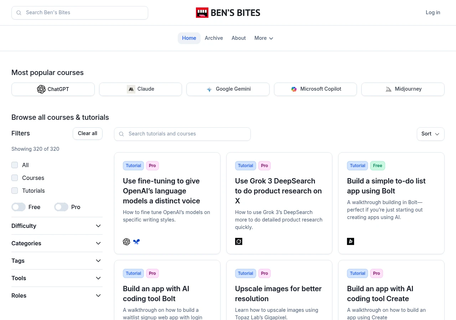Click the Log in link
Image resolution: width=456 pixels, height=320 pixels.
click(x=433, y=12)
